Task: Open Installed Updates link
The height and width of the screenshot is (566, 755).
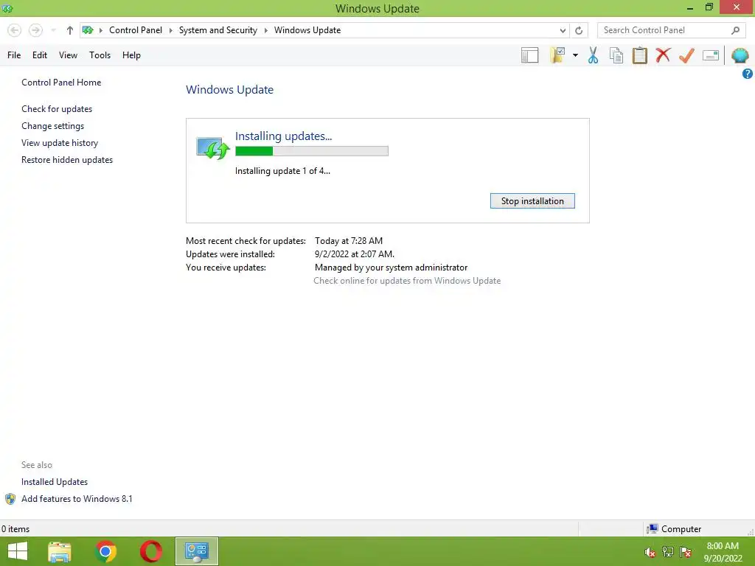Action: pos(55,482)
